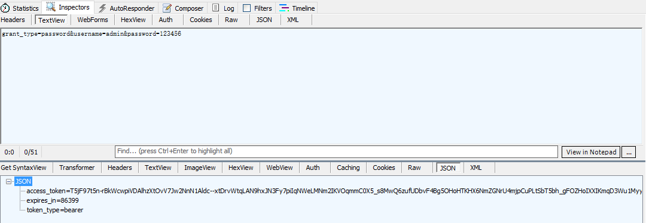This screenshot has height=223, width=646.
Task: Switch to the Log tab
Action: 223,8
